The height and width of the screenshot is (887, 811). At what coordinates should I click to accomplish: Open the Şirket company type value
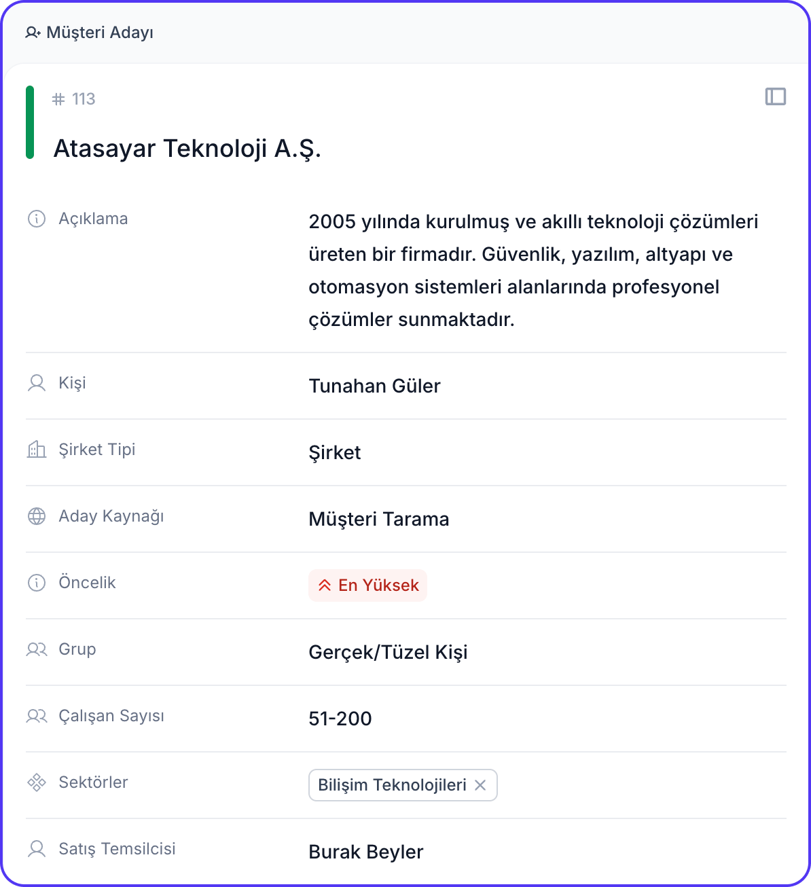tap(335, 453)
